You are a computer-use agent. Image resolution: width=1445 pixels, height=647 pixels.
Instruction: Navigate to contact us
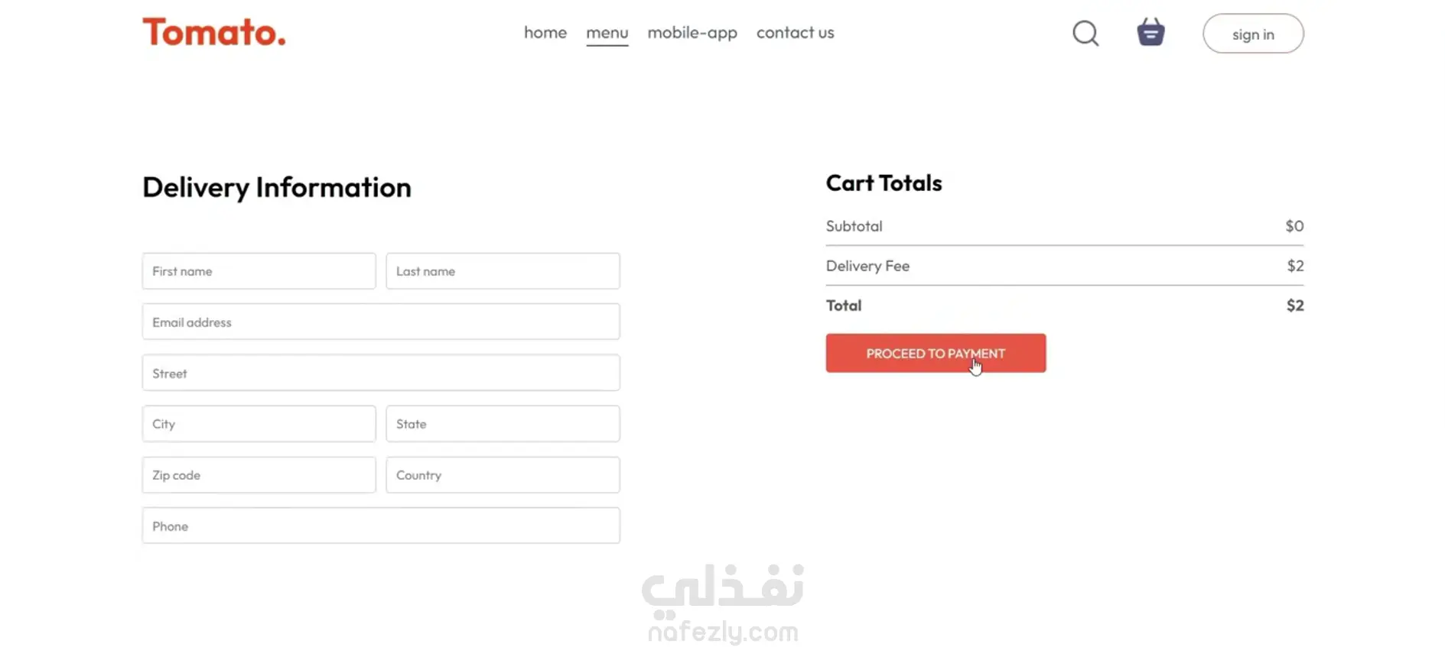(795, 33)
